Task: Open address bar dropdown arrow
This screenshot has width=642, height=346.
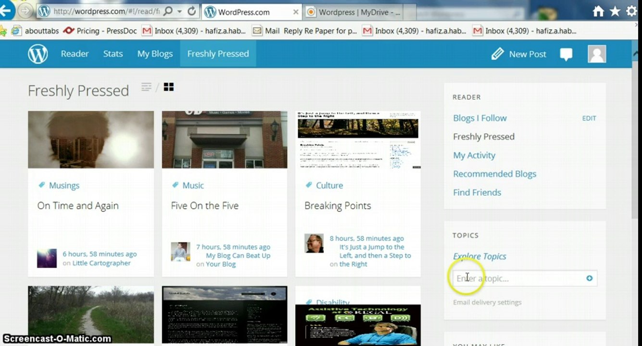Action: (179, 11)
